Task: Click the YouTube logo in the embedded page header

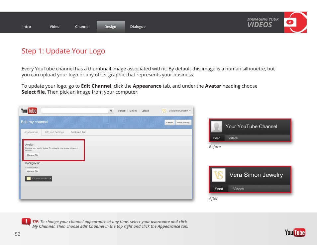Action: coord(29,111)
